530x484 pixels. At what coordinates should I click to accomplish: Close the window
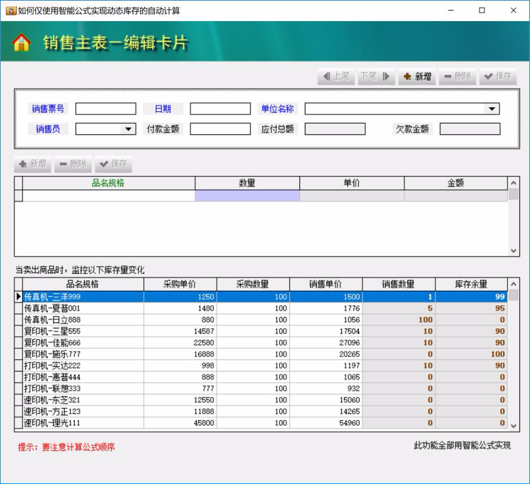tap(514, 11)
